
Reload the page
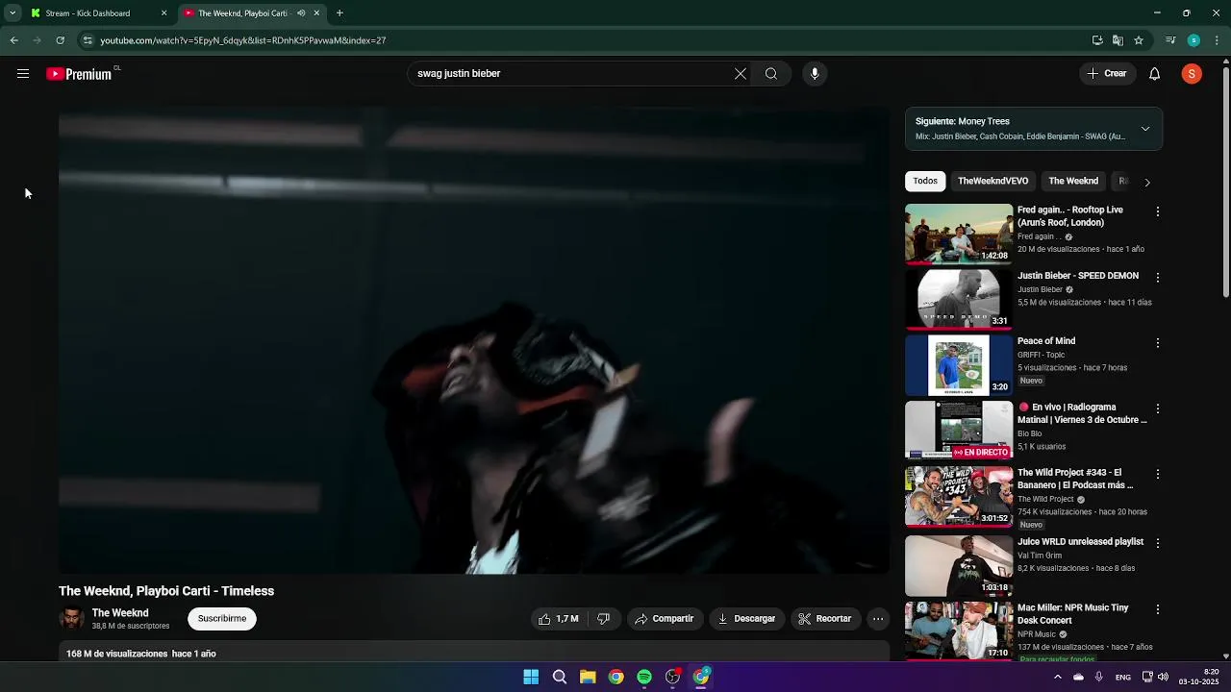[60, 40]
